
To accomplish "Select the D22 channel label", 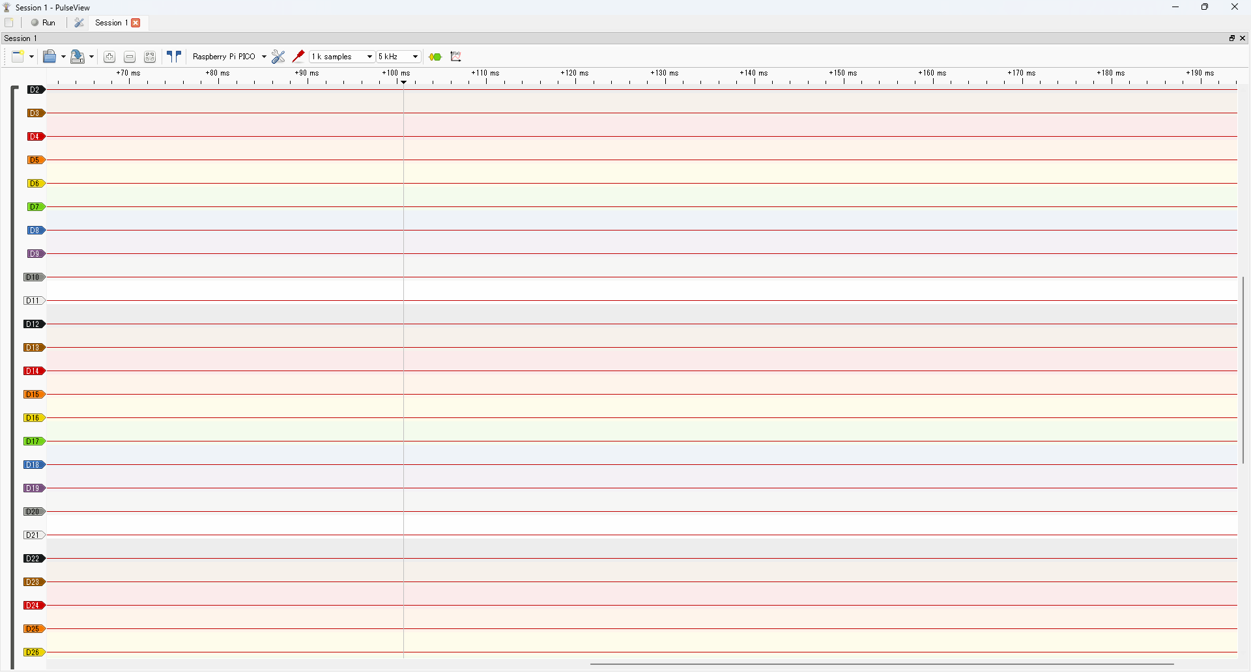I will pos(34,559).
